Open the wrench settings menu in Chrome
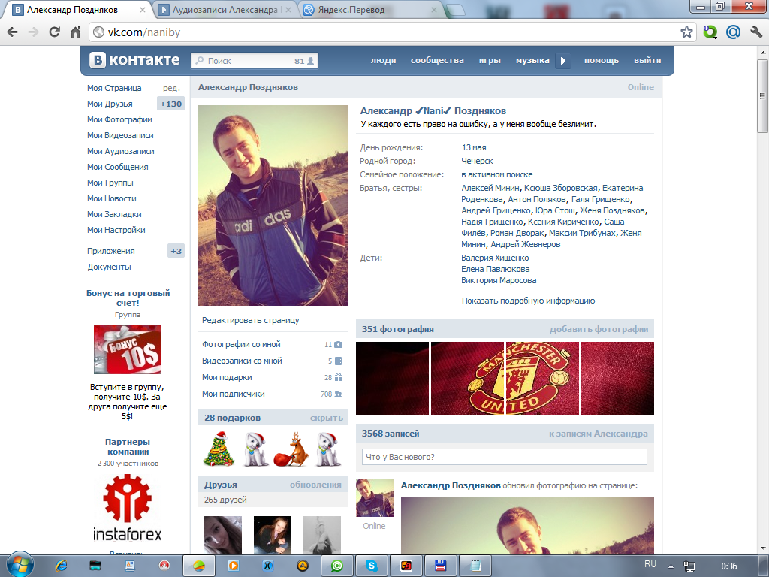Viewport: 769px width, 577px height. [755, 32]
